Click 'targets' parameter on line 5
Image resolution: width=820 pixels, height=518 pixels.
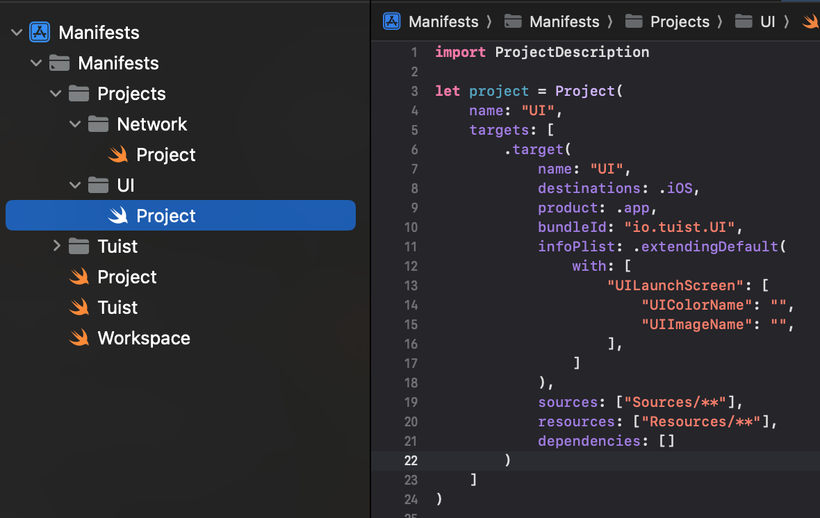[499, 130]
